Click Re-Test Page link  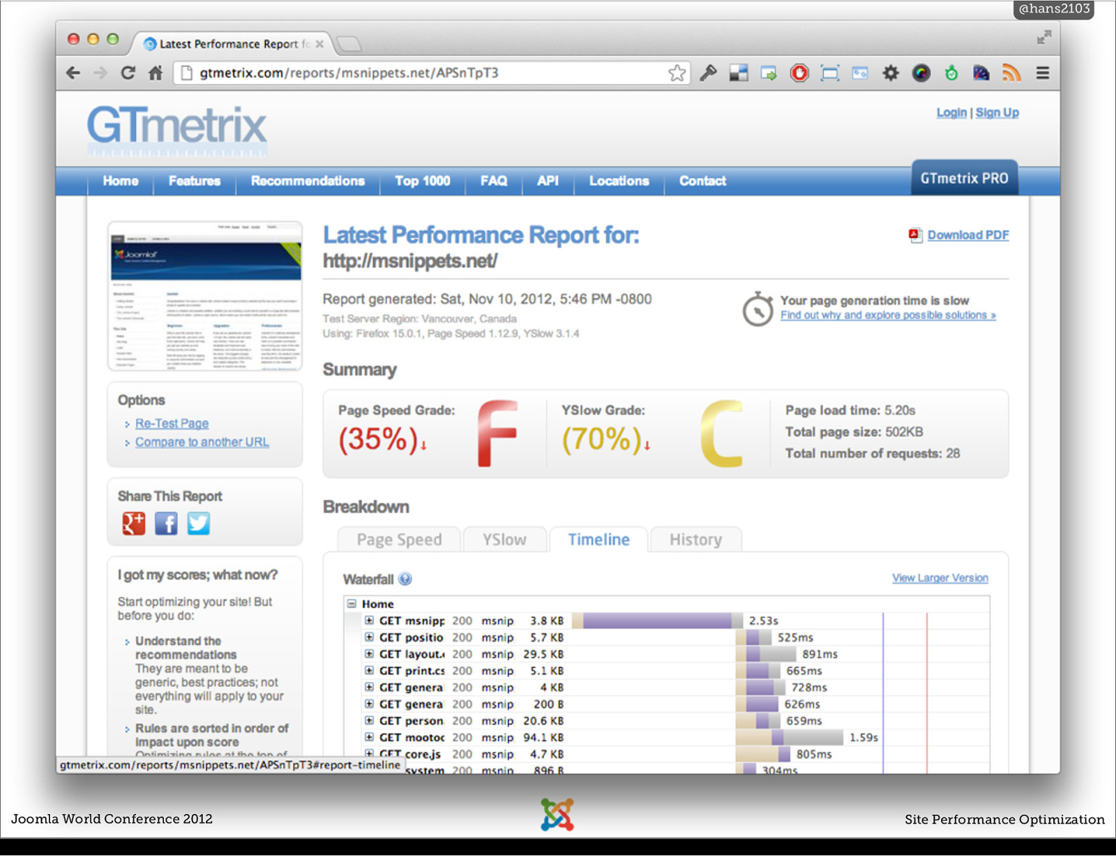coord(172,424)
